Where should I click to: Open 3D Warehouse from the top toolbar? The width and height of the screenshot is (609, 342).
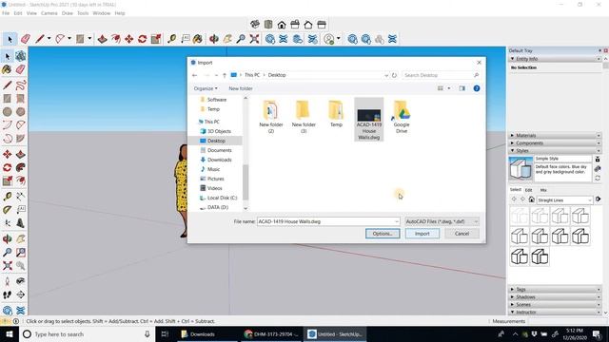270,39
